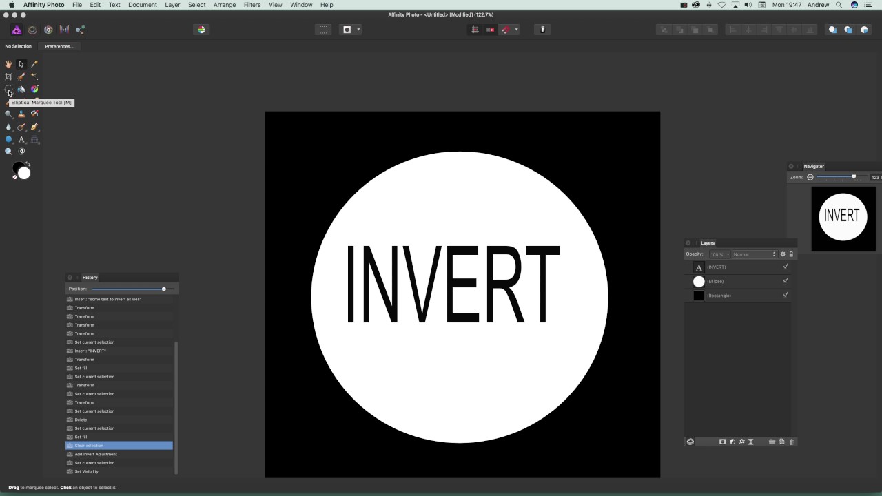Viewport: 882px width, 496px height.
Task: Toggle Rectangle layer visibility
Action: (x=786, y=295)
